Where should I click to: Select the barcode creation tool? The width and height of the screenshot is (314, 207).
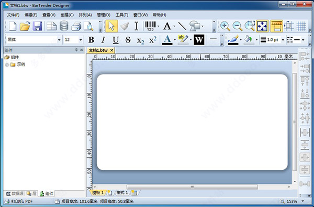coord(150,26)
